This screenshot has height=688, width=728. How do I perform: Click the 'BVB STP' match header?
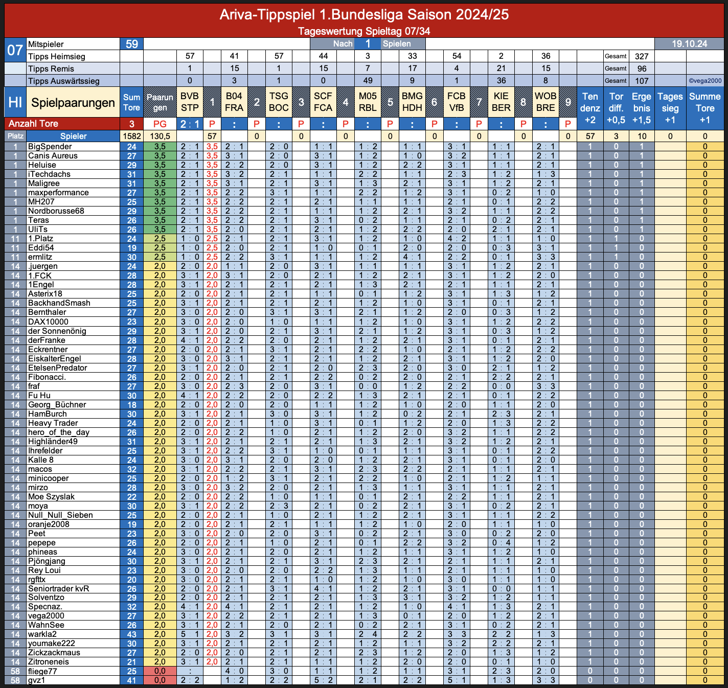tap(190, 102)
